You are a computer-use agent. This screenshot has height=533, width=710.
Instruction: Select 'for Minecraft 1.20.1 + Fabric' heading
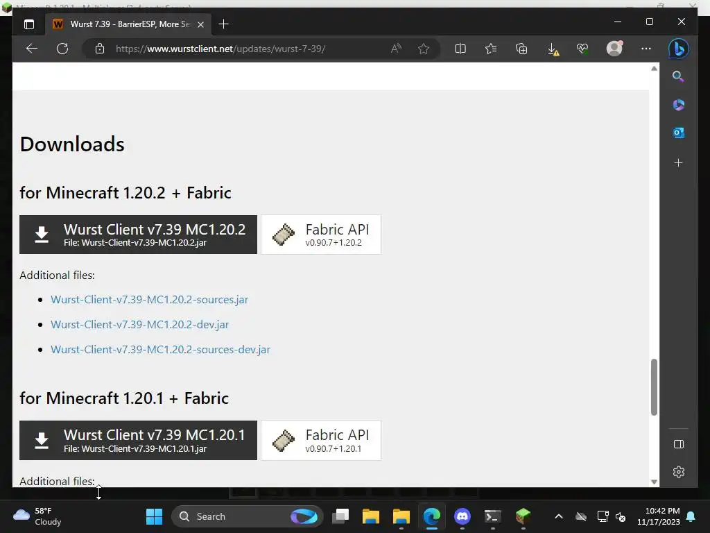coord(124,398)
